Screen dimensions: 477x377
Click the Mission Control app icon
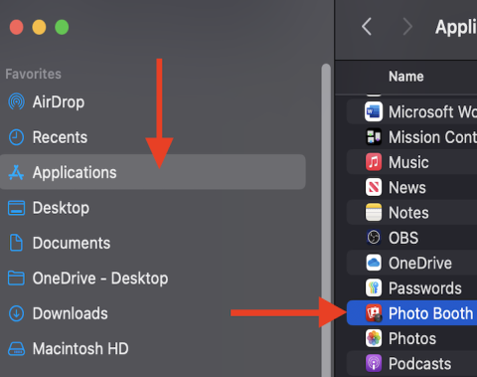pyautogui.click(x=374, y=137)
